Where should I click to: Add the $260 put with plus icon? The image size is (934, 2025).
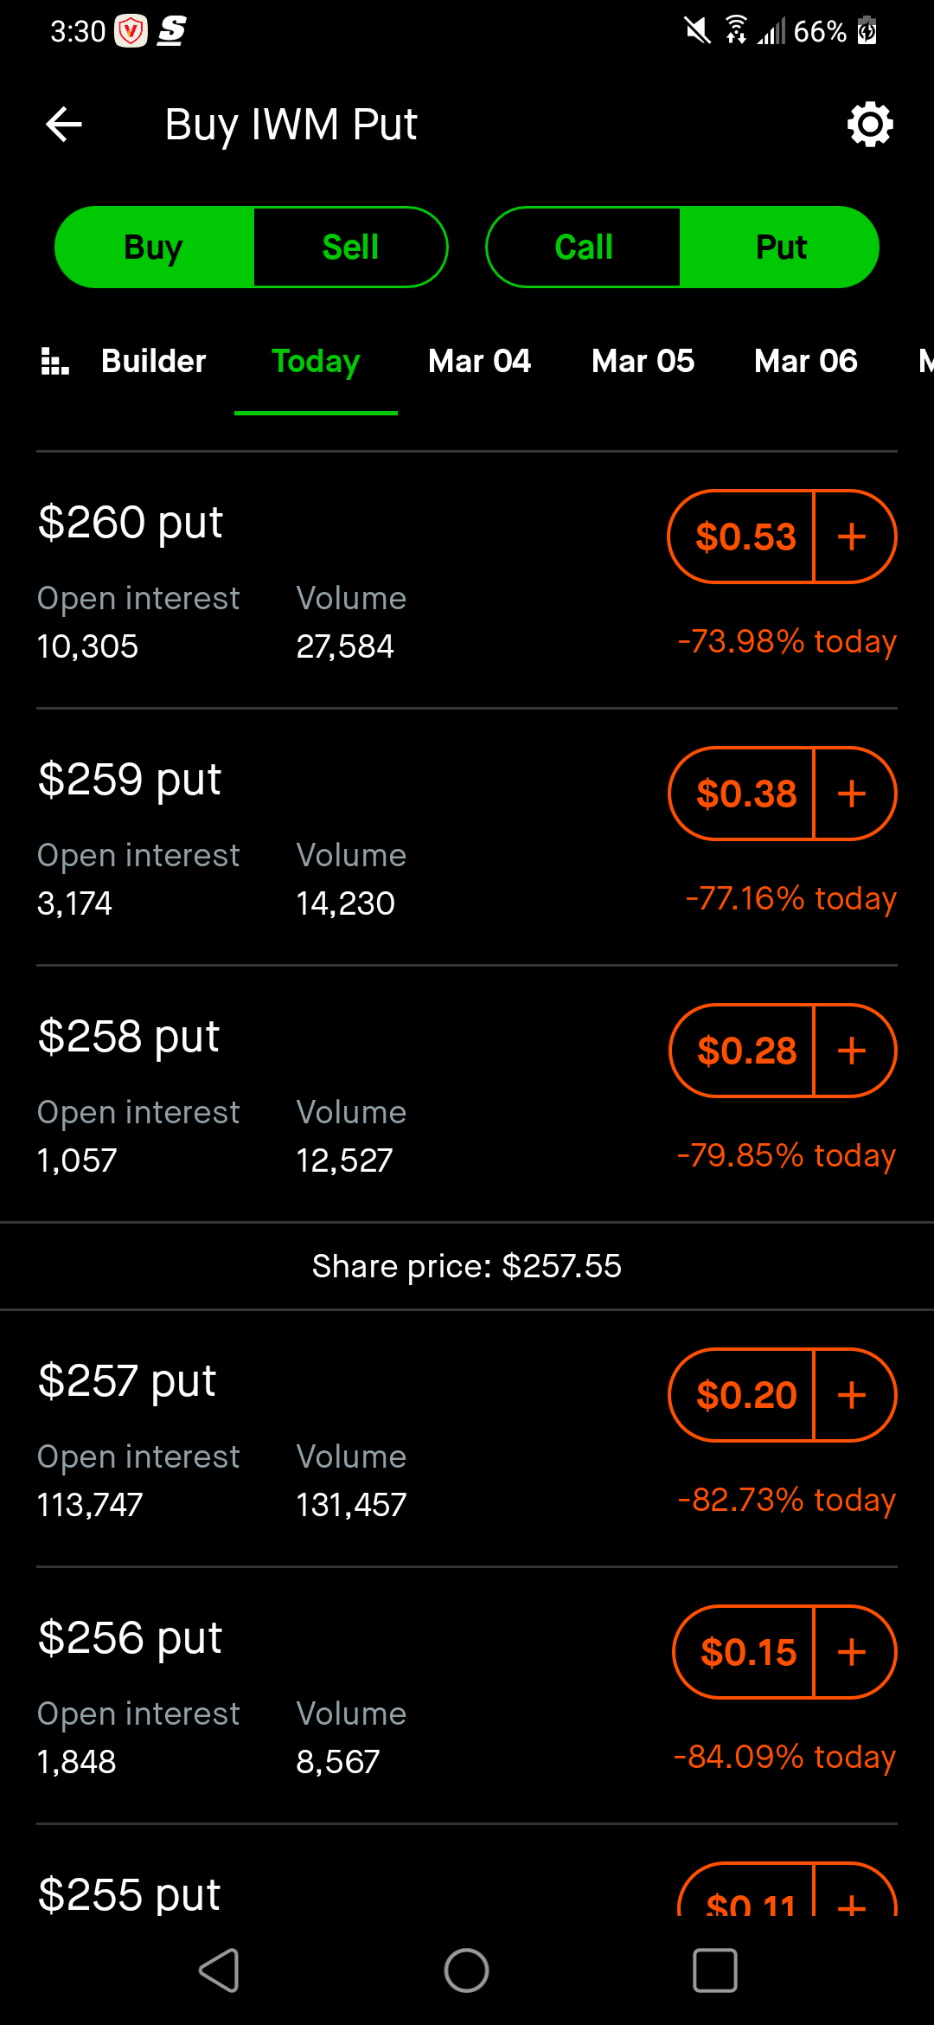point(853,537)
